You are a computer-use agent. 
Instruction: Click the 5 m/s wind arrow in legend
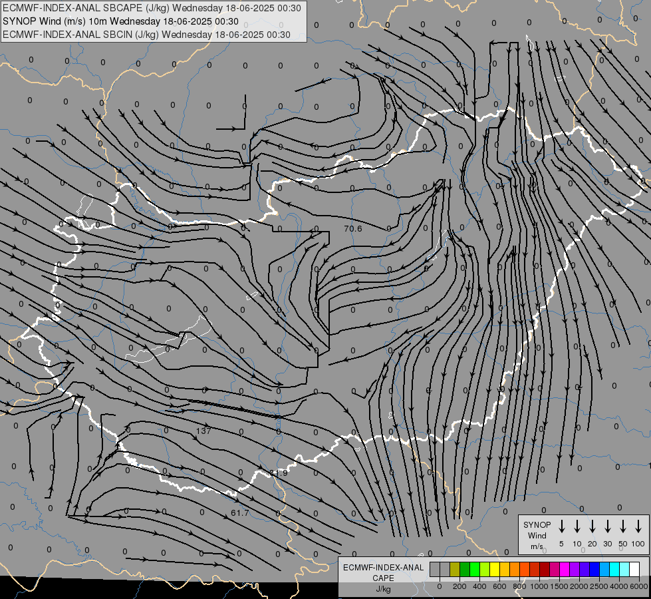point(561,526)
